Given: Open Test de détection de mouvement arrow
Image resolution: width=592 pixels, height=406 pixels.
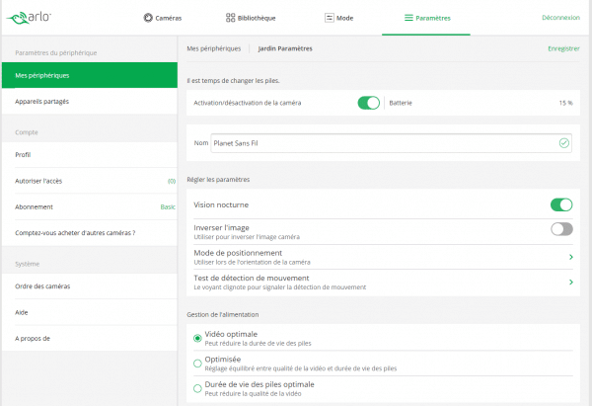Looking at the screenshot, I should click(570, 283).
